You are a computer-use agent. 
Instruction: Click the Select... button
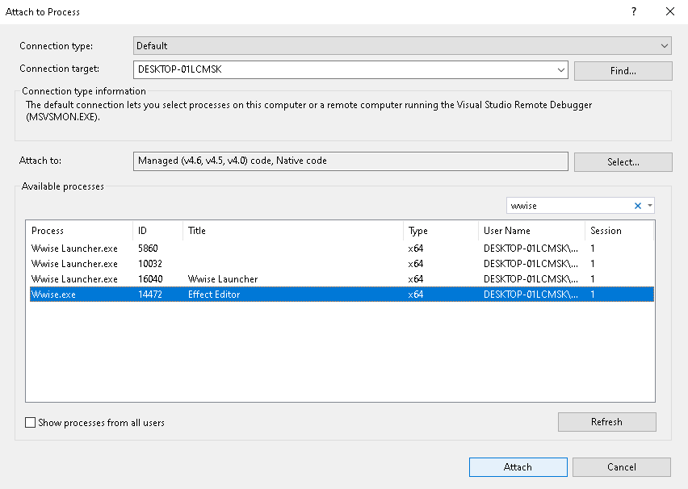tap(623, 162)
